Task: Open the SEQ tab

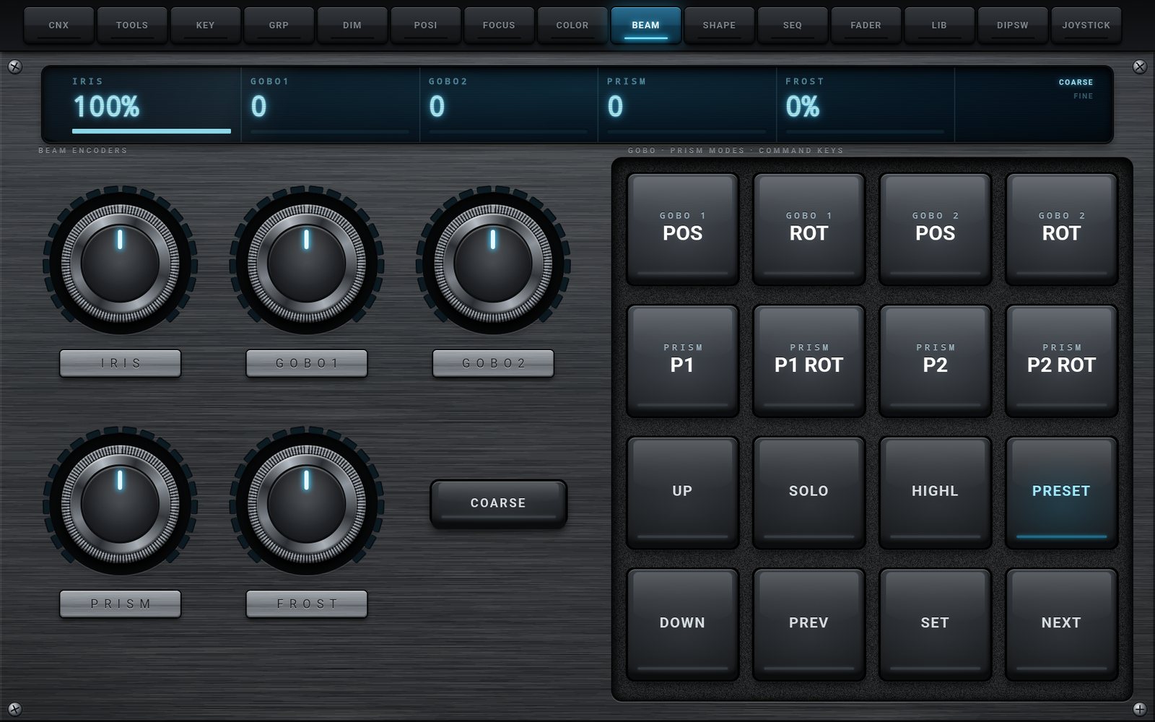Action: pos(793,25)
